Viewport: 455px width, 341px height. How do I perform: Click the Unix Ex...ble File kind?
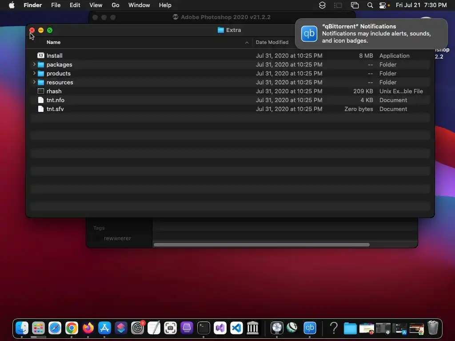tap(401, 91)
